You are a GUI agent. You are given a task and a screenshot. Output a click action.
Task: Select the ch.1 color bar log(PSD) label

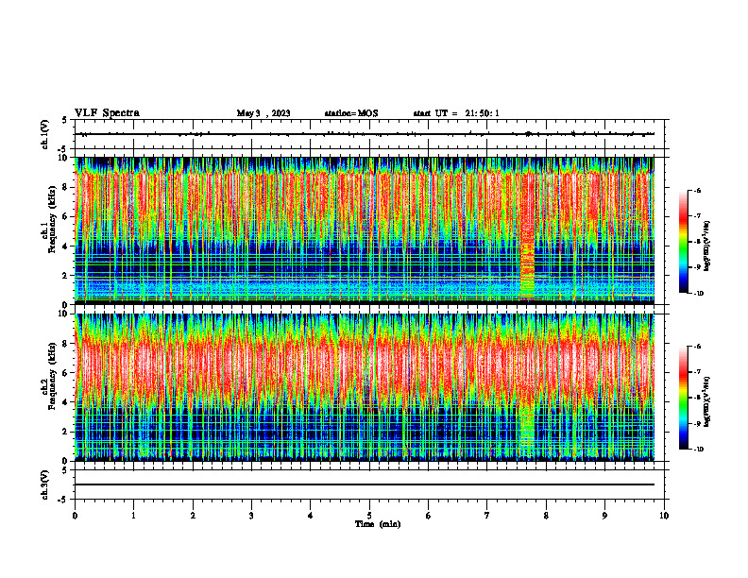706,246
